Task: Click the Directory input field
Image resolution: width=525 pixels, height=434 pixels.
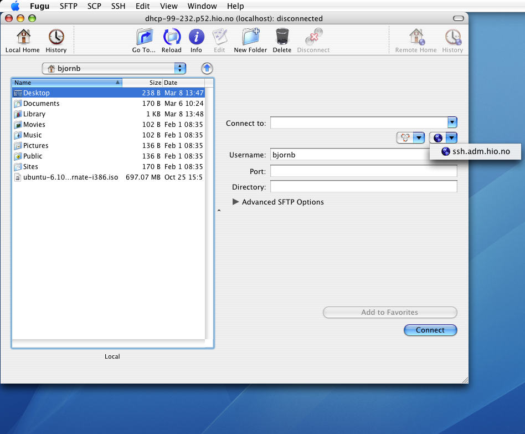Action: (364, 187)
